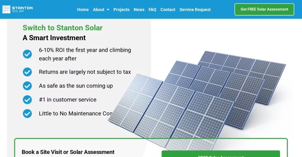
Task: Navigate to the Contact page
Action: point(168,9)
